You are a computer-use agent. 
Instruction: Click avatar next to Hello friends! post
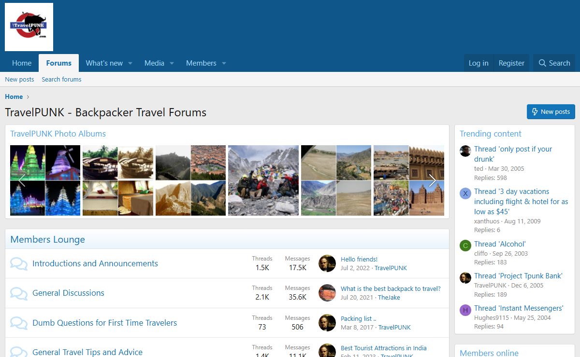[x=327, y=263]
